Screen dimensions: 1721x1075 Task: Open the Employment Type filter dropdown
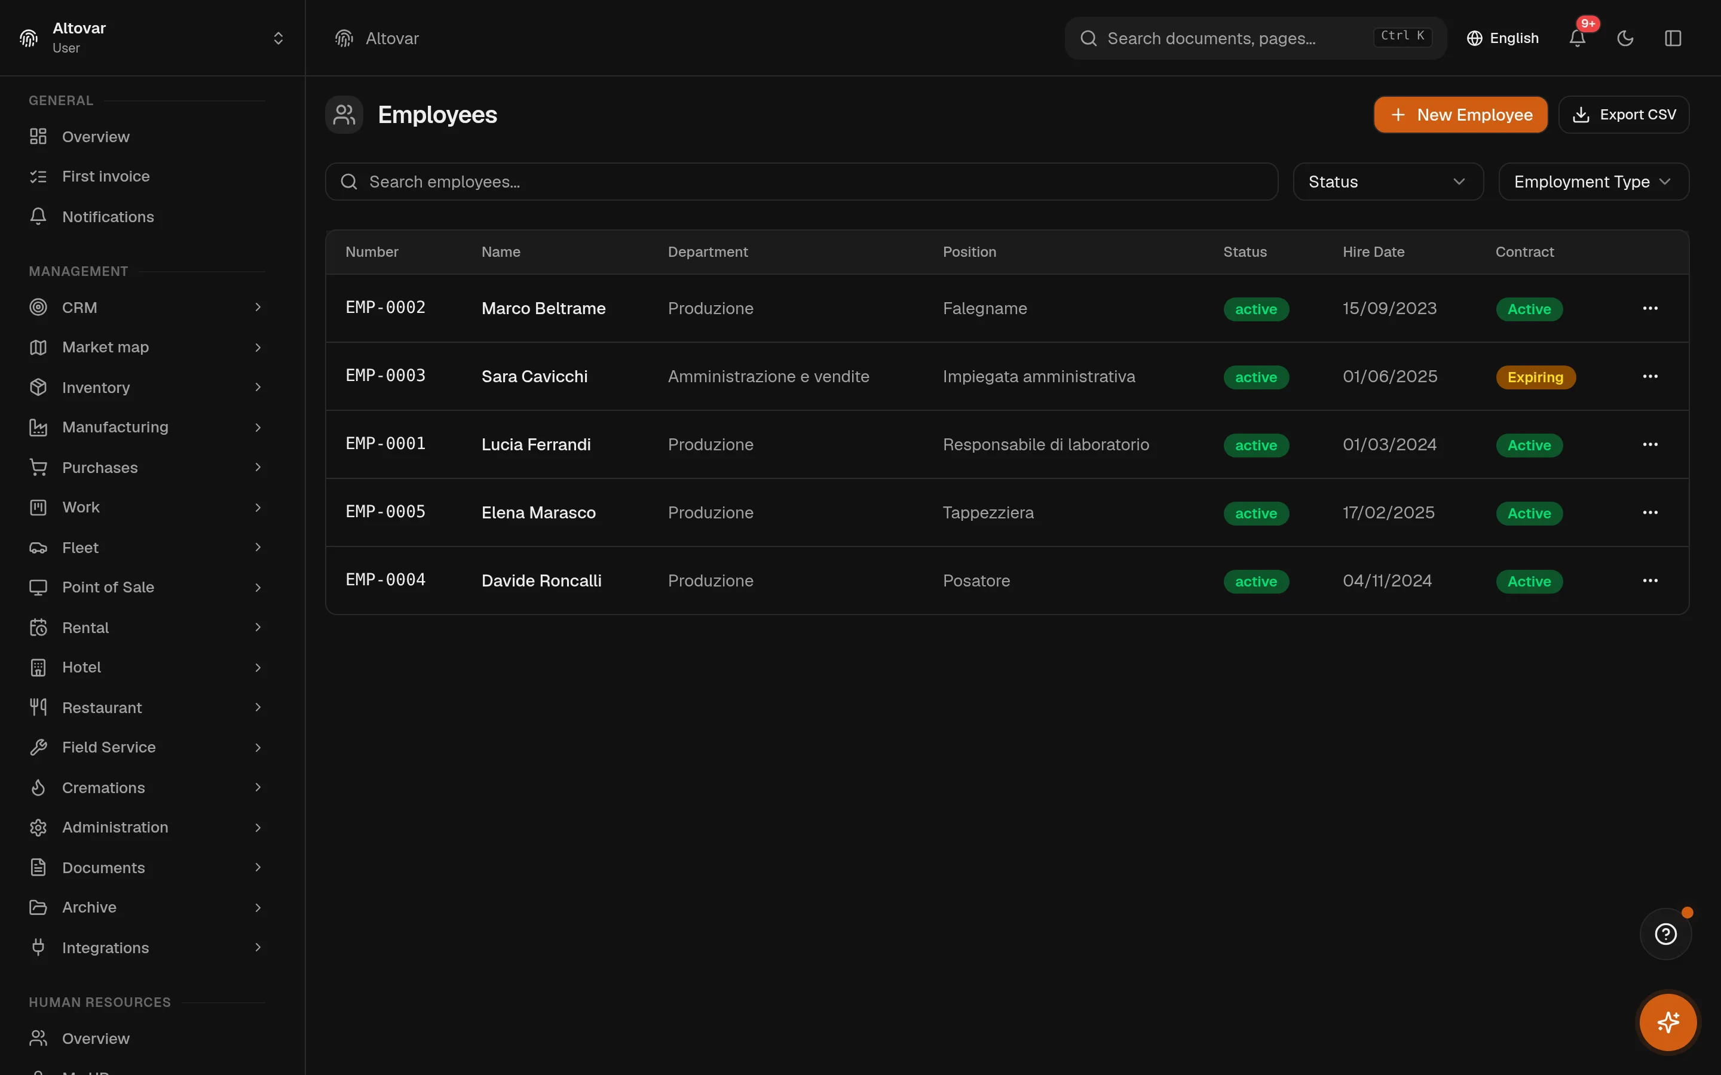(x=1593, y=182)
